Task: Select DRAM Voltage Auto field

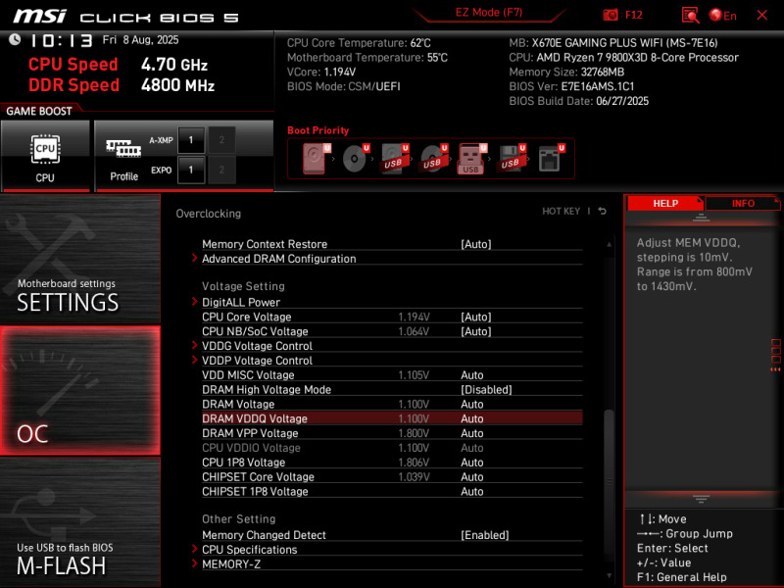Action: point(472,404)
